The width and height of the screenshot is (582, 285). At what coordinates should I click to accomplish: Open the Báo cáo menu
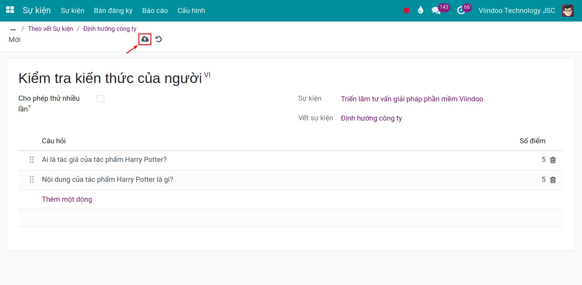pyautogui.click(x=155, y=10)
